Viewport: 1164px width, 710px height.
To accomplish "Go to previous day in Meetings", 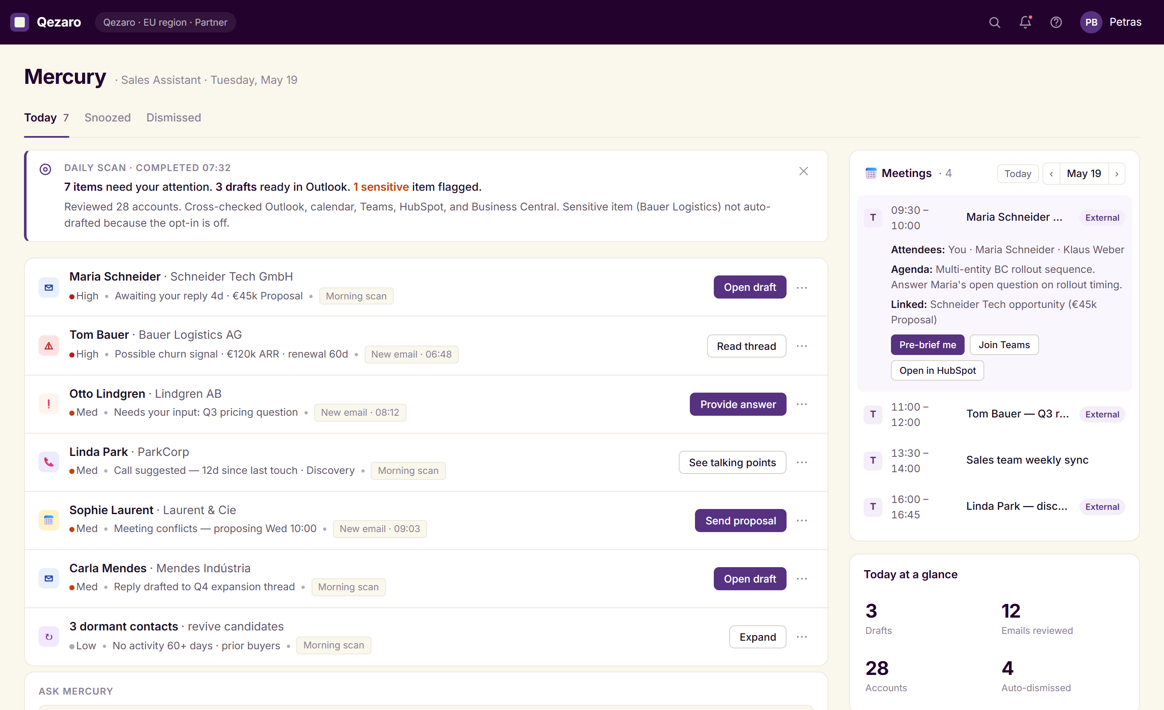I will coord(1051,174).
